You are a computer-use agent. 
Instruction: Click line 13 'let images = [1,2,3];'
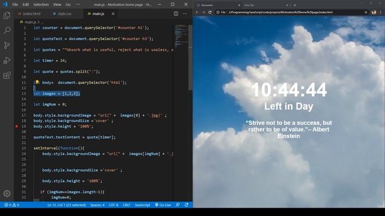point(57,94)
